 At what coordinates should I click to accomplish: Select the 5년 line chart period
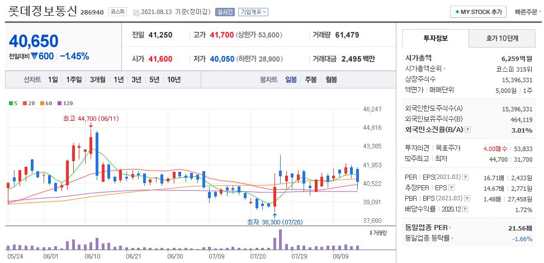point(154,79)
